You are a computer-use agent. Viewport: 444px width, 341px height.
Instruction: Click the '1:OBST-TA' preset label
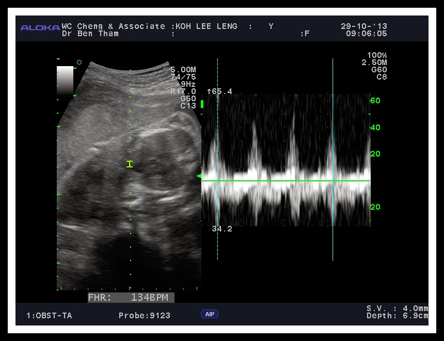(49, 316)
